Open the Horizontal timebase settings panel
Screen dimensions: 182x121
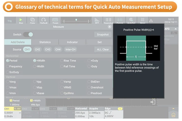point(81,113)
